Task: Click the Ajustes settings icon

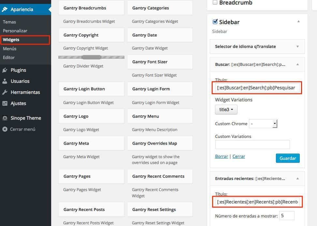Action: [x=5, y=103]
